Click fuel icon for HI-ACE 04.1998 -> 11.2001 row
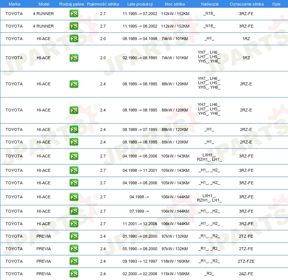The height and width of the screenshot is (280, 288). point(74,170)
